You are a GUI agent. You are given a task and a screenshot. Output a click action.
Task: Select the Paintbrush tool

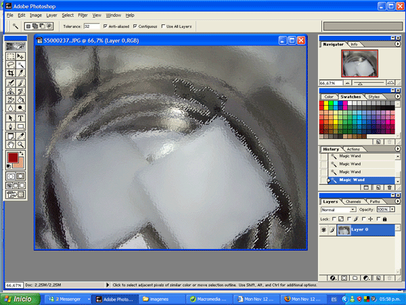tap(20, 83)
